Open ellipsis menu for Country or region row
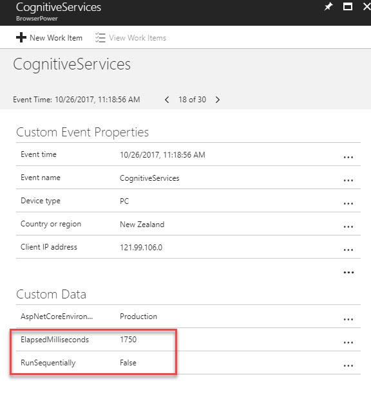Image resolution: width=371 pixels, height=395 pixels. pyautogui.click(x=348, y=226)
